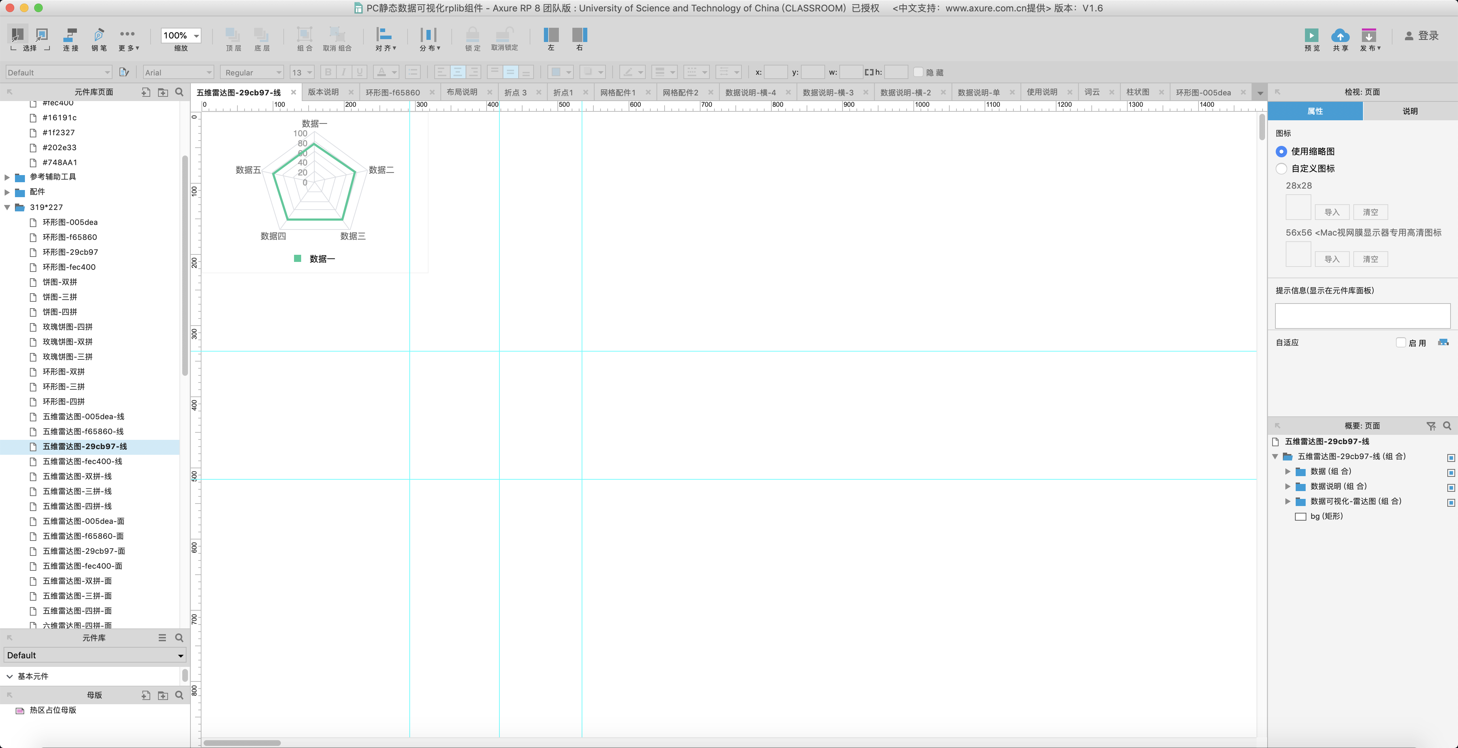
Task: Toggle the right (右) panel view
Action: [579, 35]
